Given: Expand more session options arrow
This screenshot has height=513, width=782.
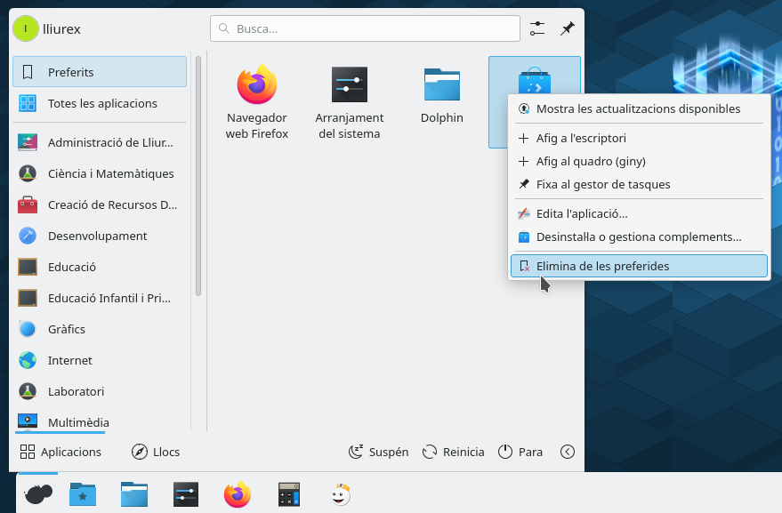Looking at the screenshot, I should point(567,452).
